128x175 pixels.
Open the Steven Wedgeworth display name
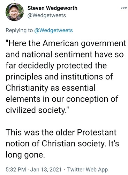pyautogui.click(x=52, y=8)
